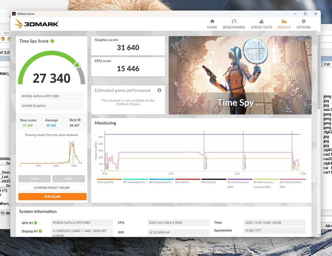
Task: Click COMPARE RESULT ONLINE
Action: click(x=51, y=188)
